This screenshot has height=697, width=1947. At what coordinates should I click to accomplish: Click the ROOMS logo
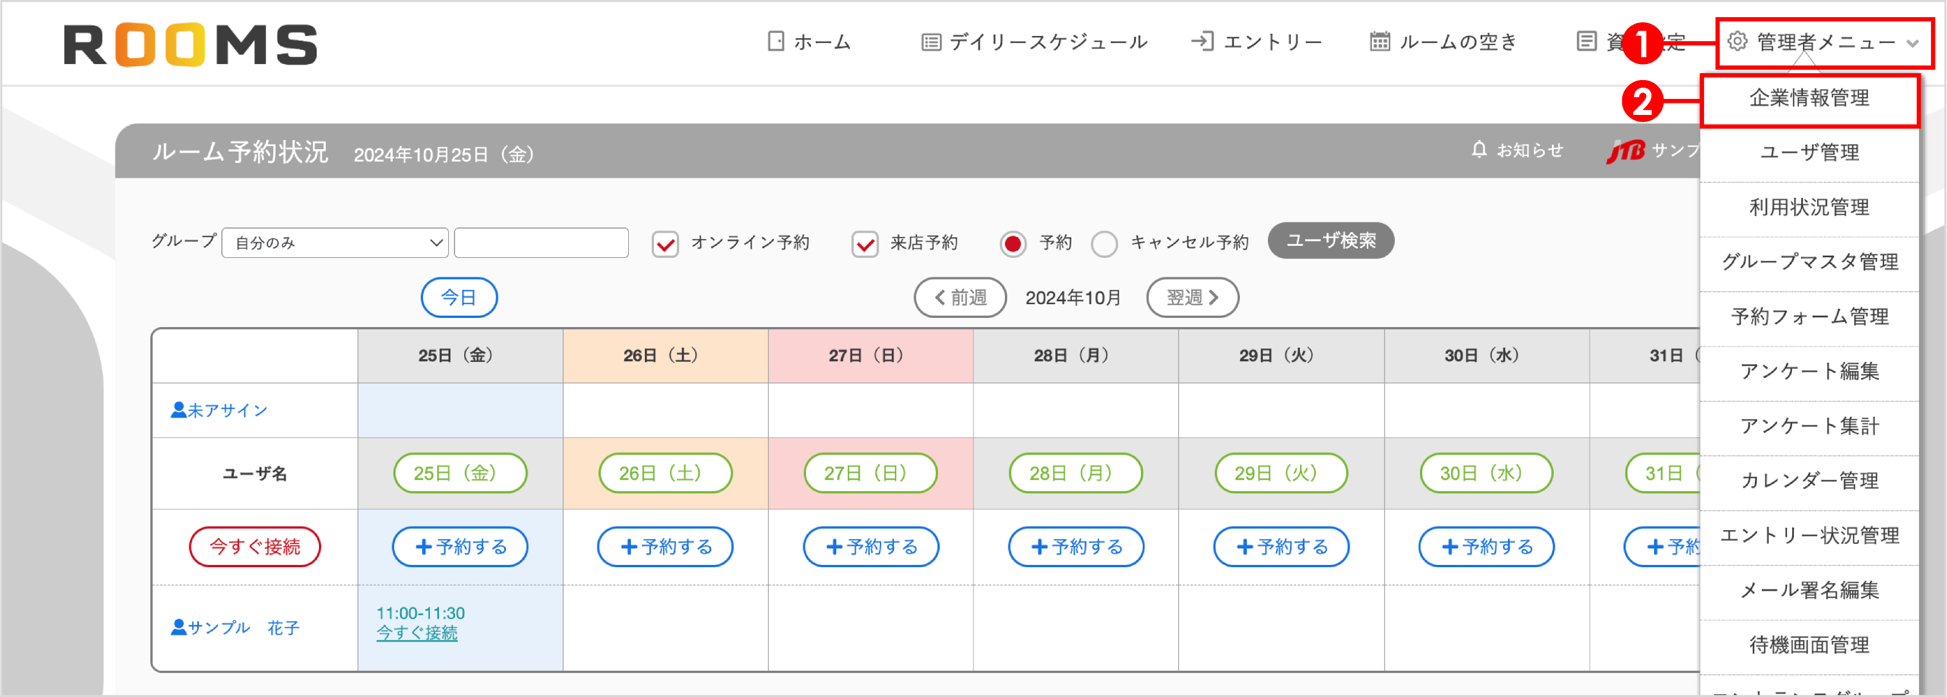(x=190, y=43)
